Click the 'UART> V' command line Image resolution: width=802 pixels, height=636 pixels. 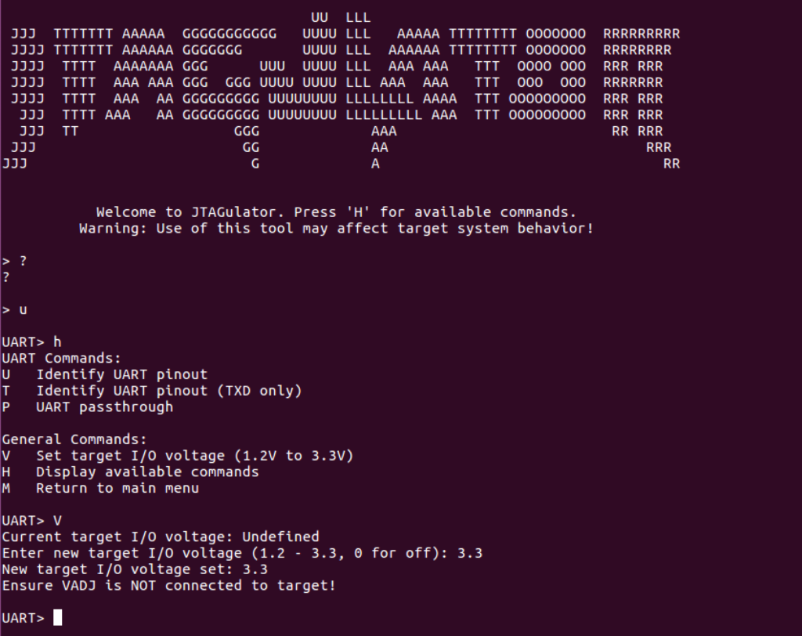pos(31,521)
